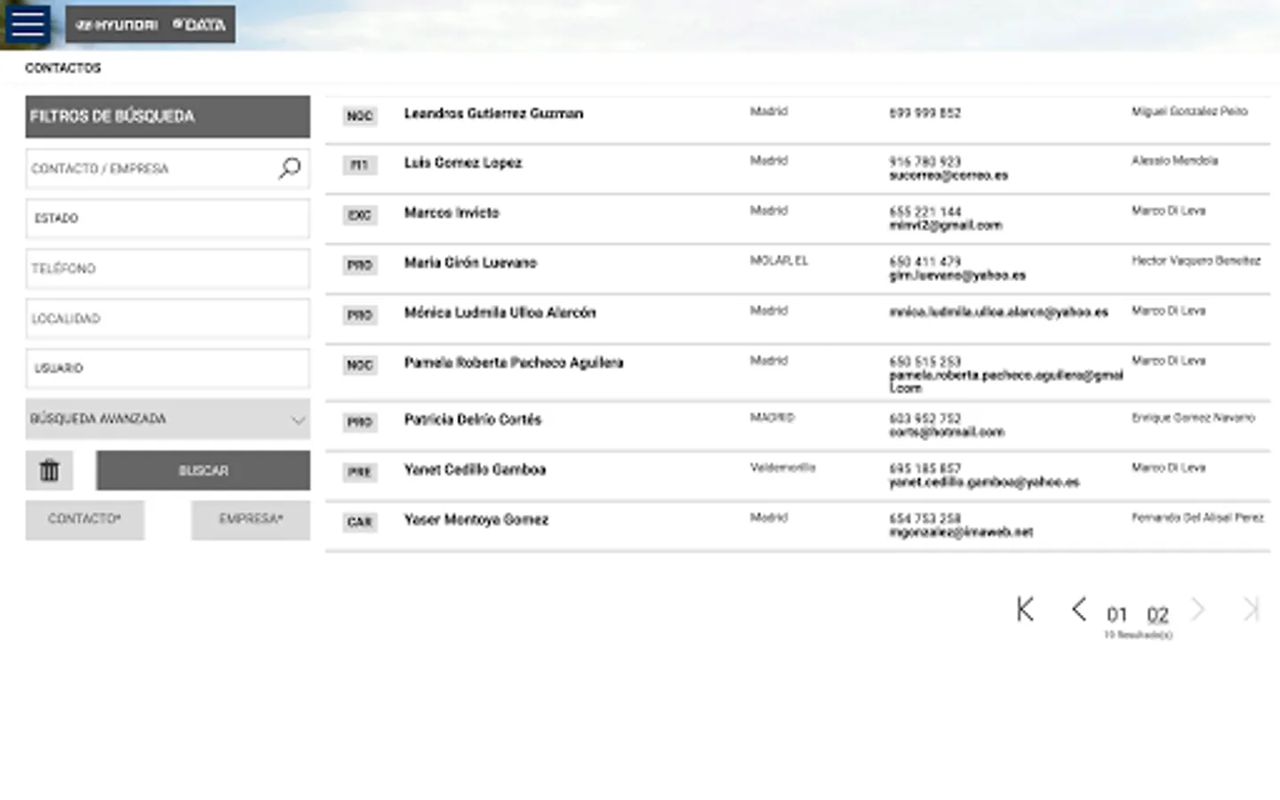Open contact Patricia Delrio Cortés

472,420
